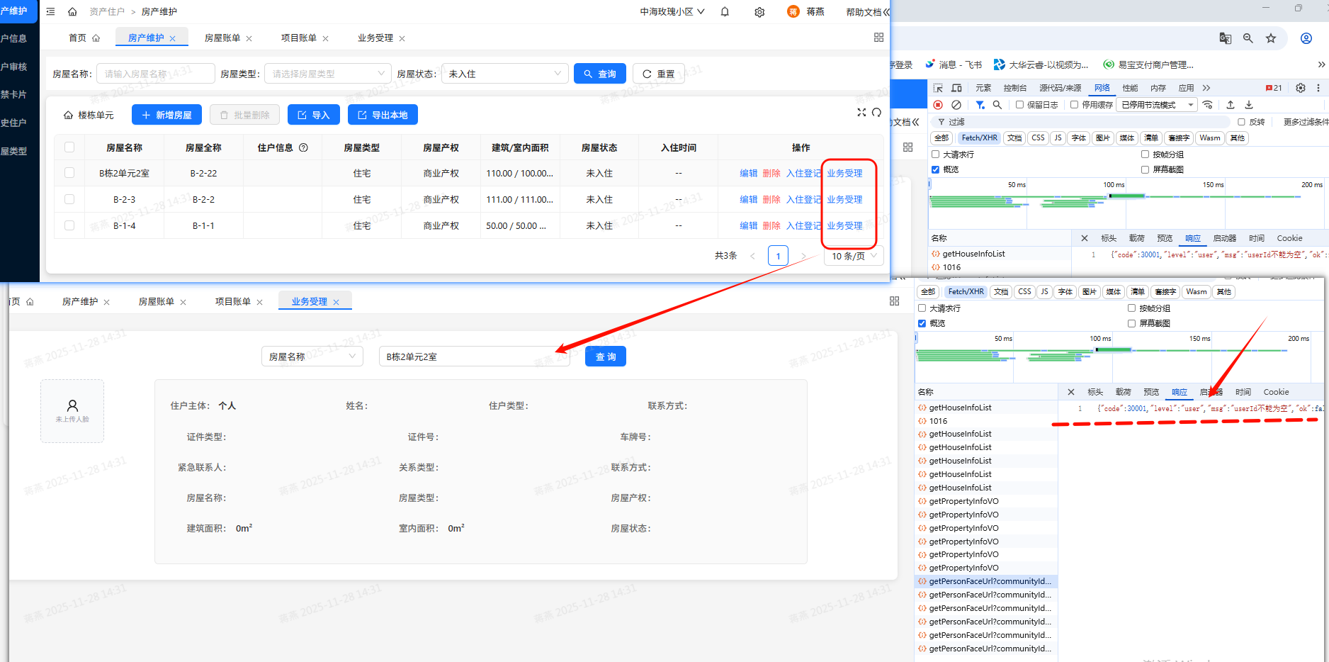Enable the 保留日志 checkbox
The width and height of the screenshot is (1329, 662).
coord(1019,105)
